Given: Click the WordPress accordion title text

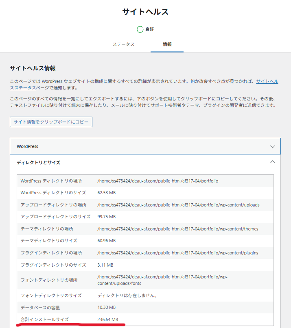Looking at the screenshot, I should (27, 146).
